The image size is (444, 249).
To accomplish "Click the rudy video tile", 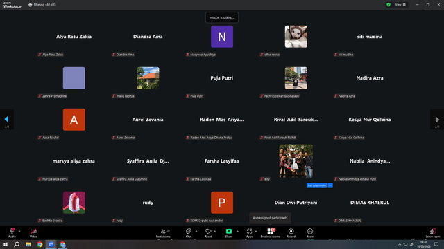I will coord(148,203).
